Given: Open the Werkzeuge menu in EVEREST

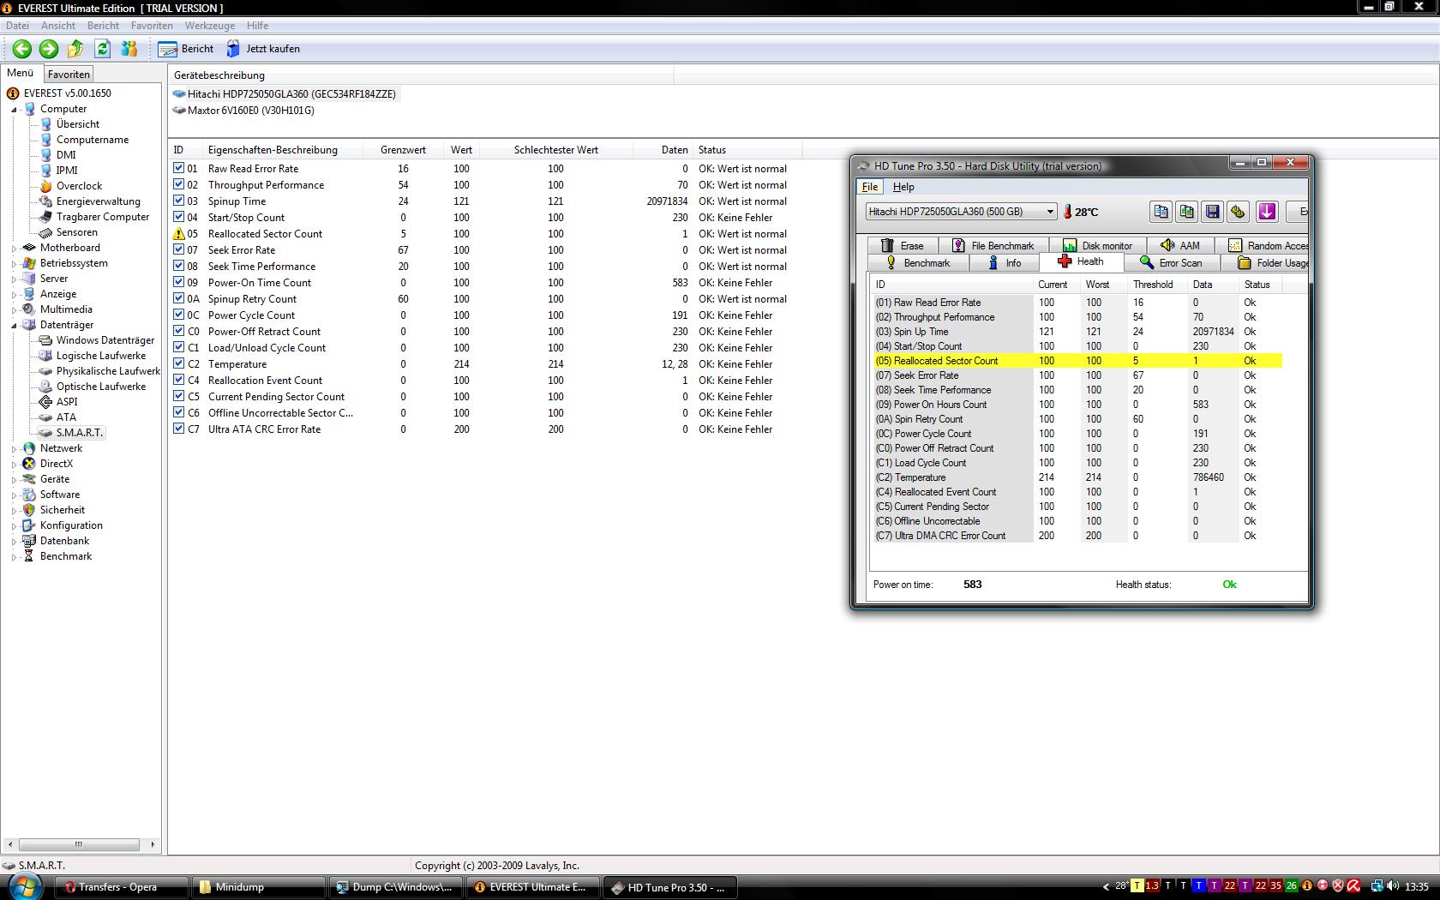Looking at the screenshot, I should (x=210, y=26).
